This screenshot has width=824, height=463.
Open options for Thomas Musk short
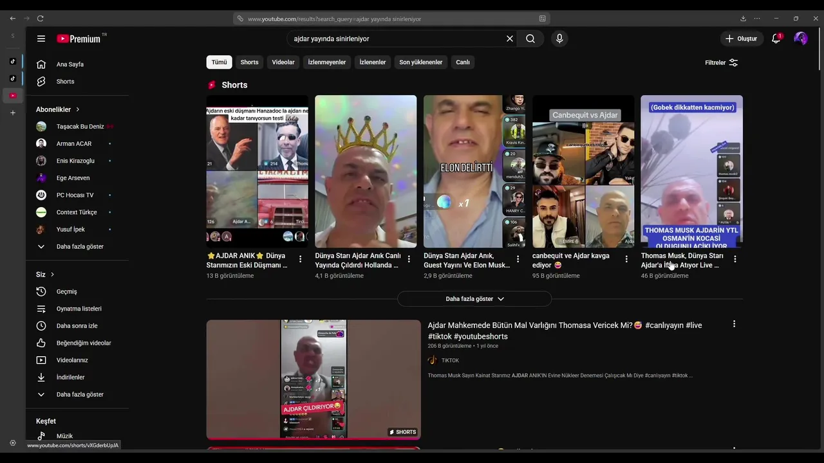click(735, 259)
